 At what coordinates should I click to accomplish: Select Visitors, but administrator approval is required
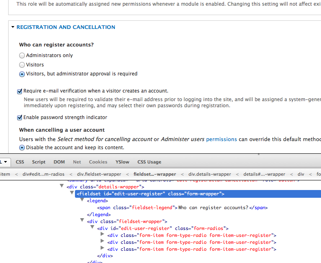pyautogui.click(x=22, y=74)
